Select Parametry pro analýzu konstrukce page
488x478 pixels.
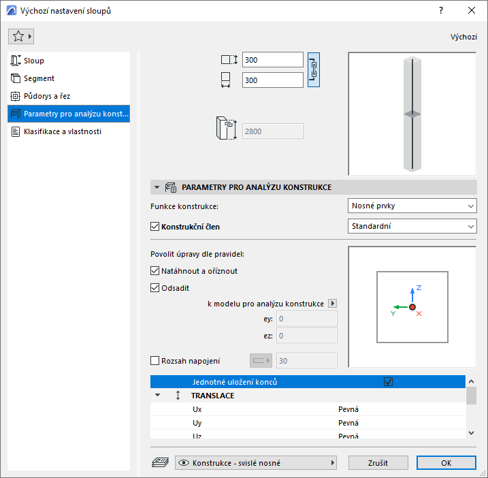coord(69,114)
